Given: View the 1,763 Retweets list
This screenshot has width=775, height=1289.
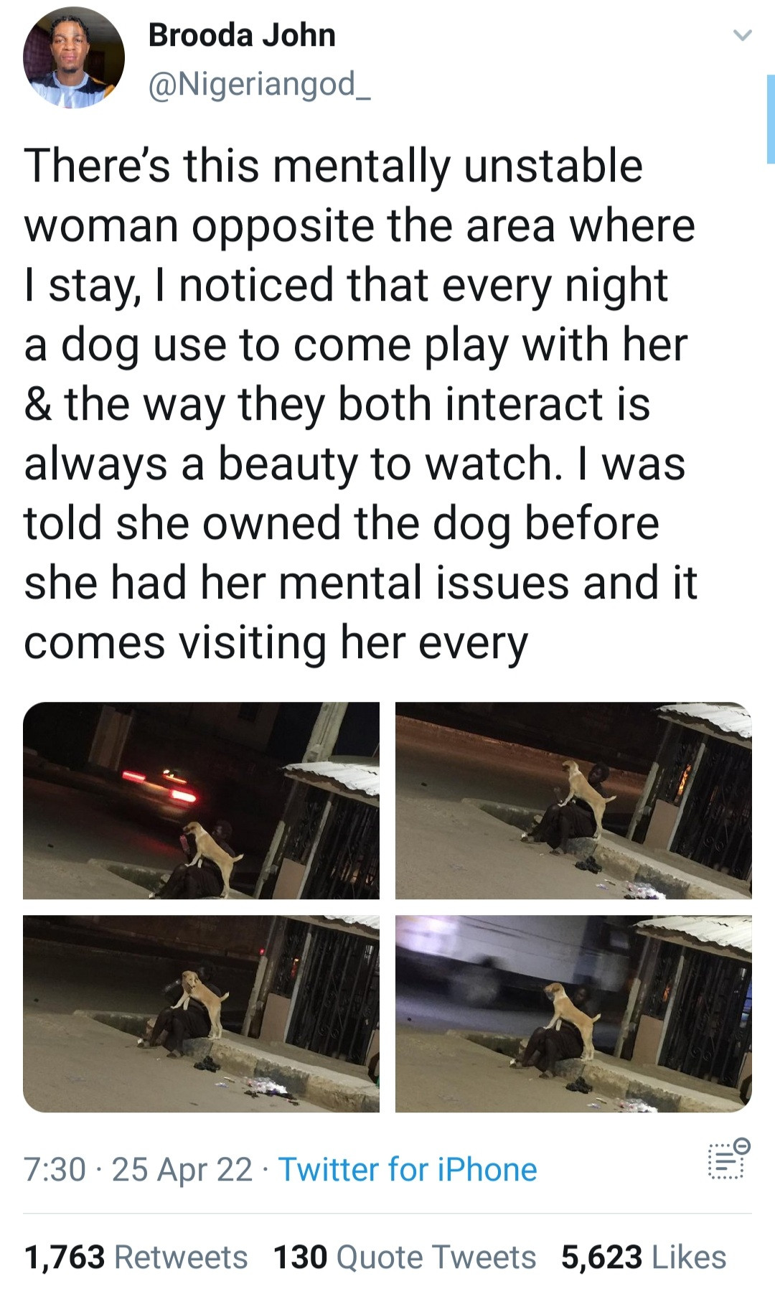Looking at the screenshot, I should tap(136, 1257).
